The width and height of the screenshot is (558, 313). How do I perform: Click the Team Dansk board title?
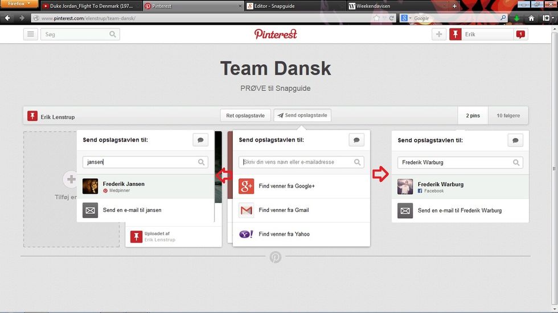pyautogui.click(x=276, y=68)
